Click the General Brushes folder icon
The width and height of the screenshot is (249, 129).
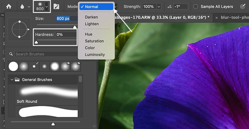17,80
